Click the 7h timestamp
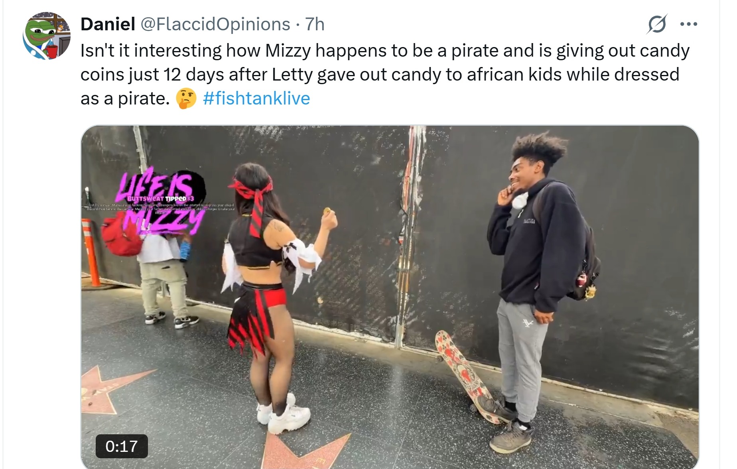 pyautogui.click(x=315, y=24)
